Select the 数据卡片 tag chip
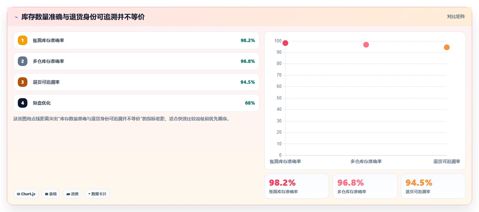This screenshot has width=479, height=212. (x=97, y=194)
